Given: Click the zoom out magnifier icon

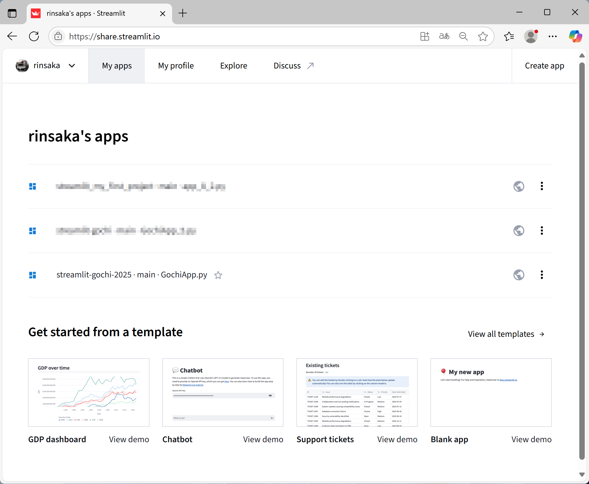Looking at the screenshot, I should click(464, 36).
